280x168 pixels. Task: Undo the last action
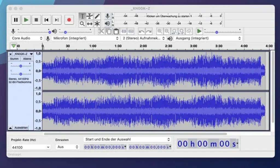pos(141,31)
